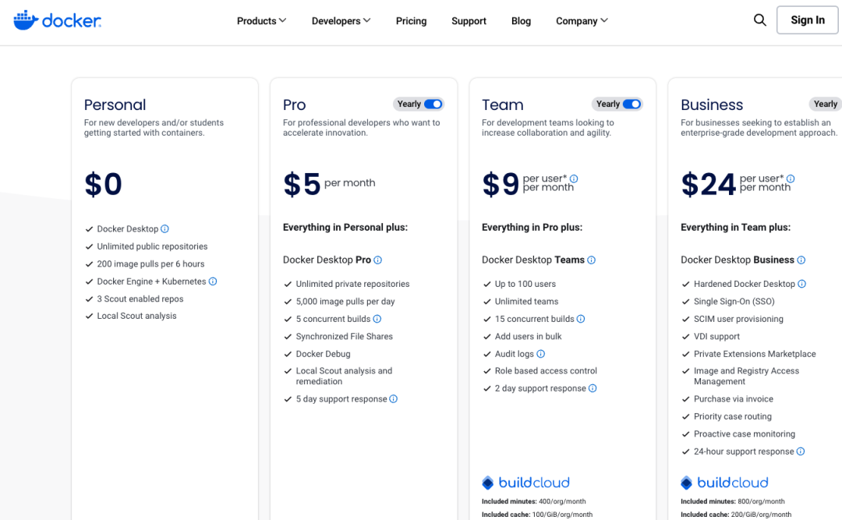Click info icon next to Audit logs
This screenshot has height=520, width=842.
(x=541, y=354)
